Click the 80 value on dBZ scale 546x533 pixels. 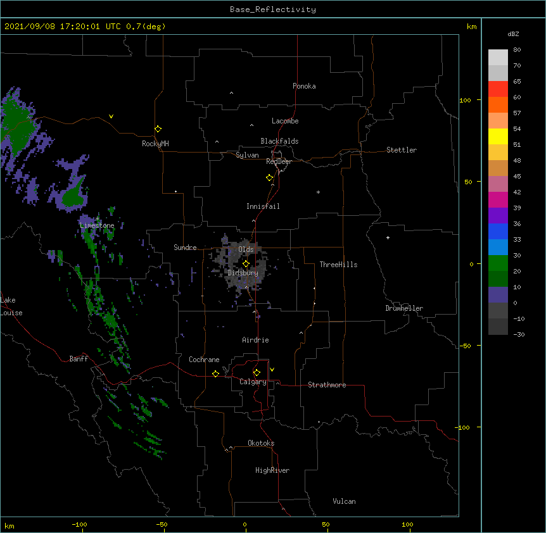pyautogui.click(x=517, y=50)
